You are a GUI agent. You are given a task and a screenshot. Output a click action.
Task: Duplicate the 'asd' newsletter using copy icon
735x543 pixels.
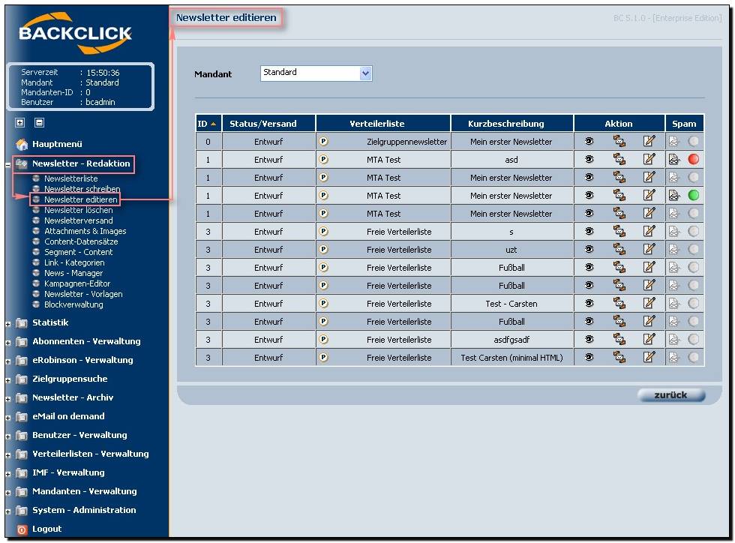coord(619,160)
